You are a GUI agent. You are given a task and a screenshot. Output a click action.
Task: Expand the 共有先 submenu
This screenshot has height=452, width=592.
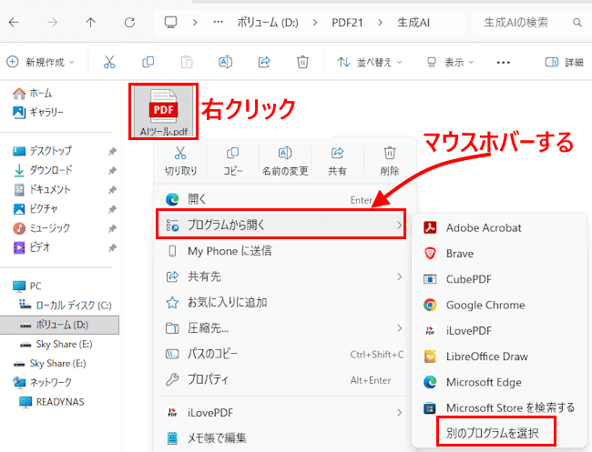coord(281,276)
